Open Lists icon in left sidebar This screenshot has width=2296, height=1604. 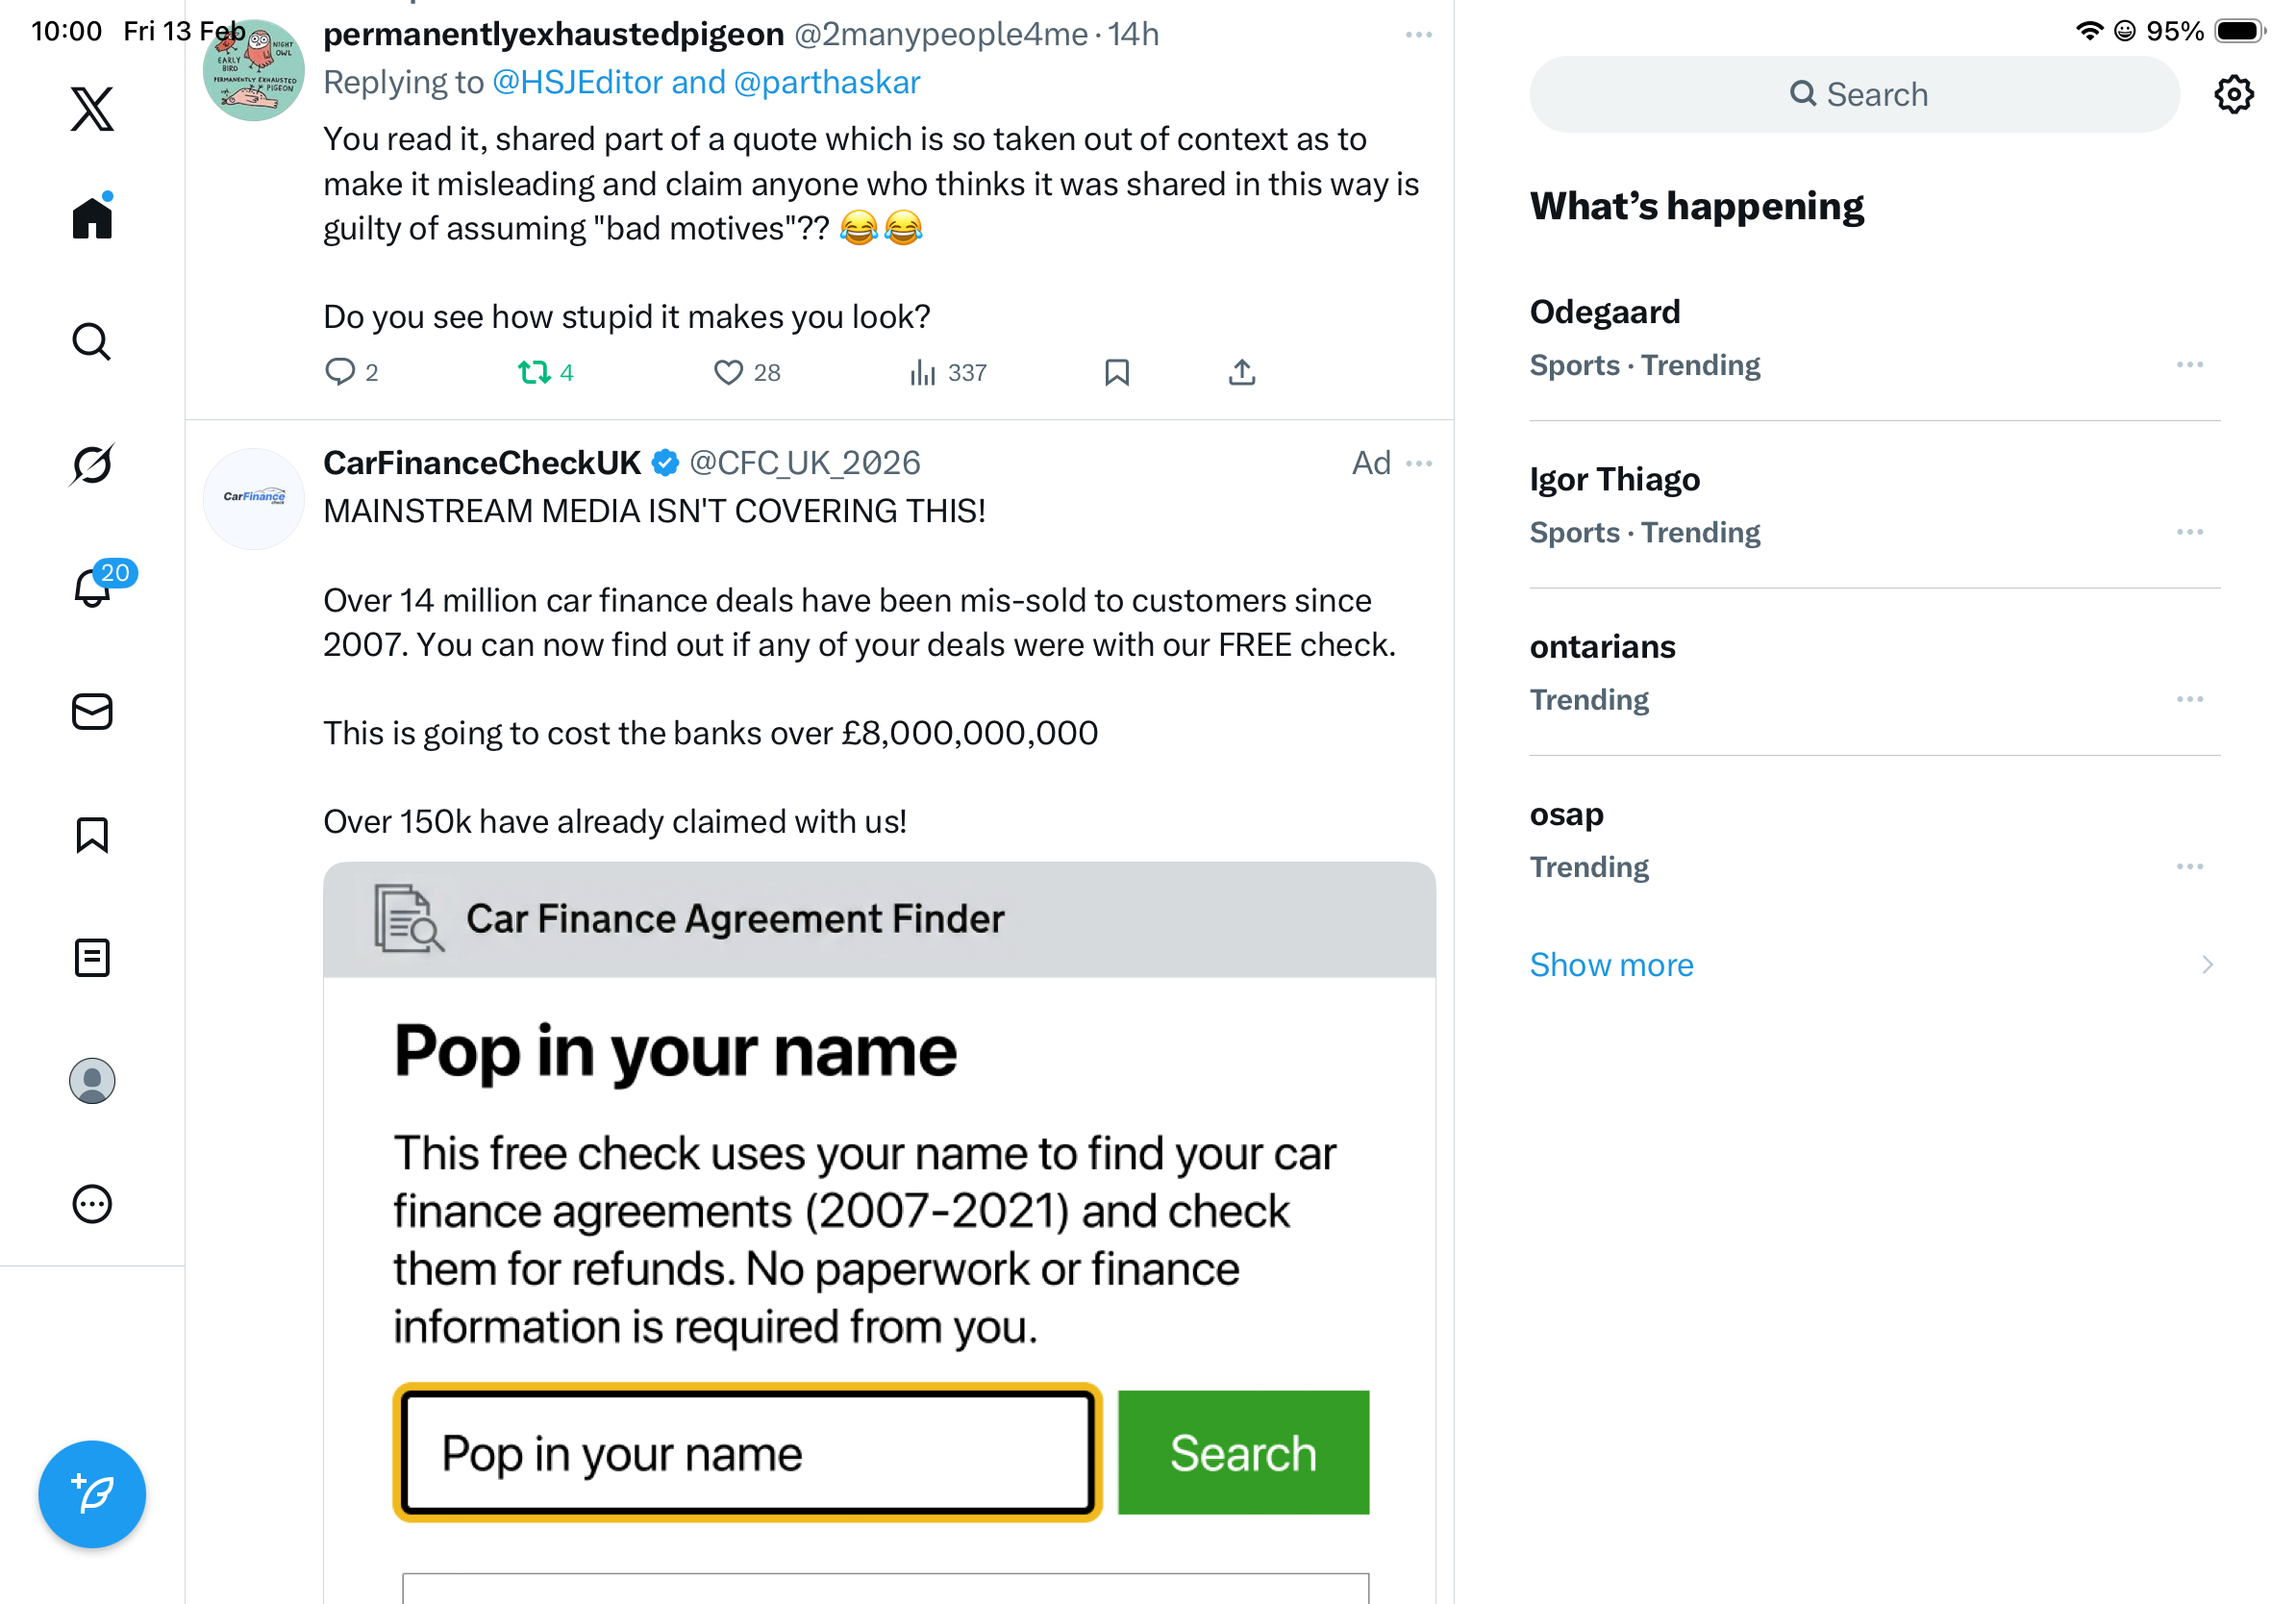(x=92, y=958)
